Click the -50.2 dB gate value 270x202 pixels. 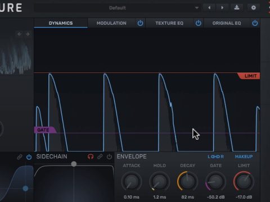click(x=215, y=197)
